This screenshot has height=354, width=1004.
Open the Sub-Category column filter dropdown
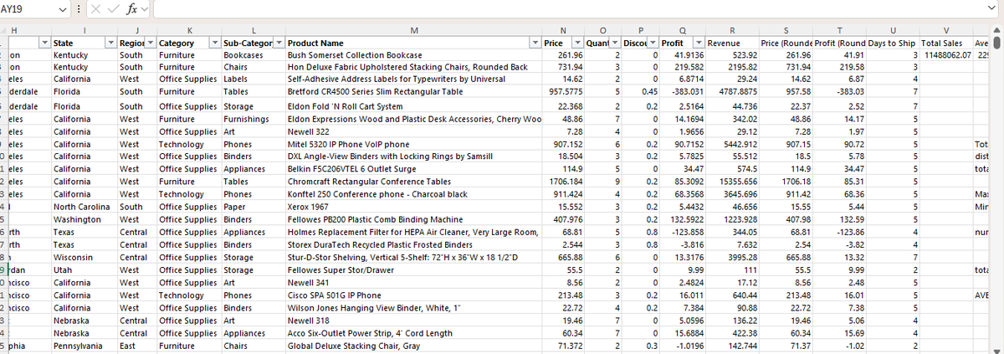(x=278, y=43)
